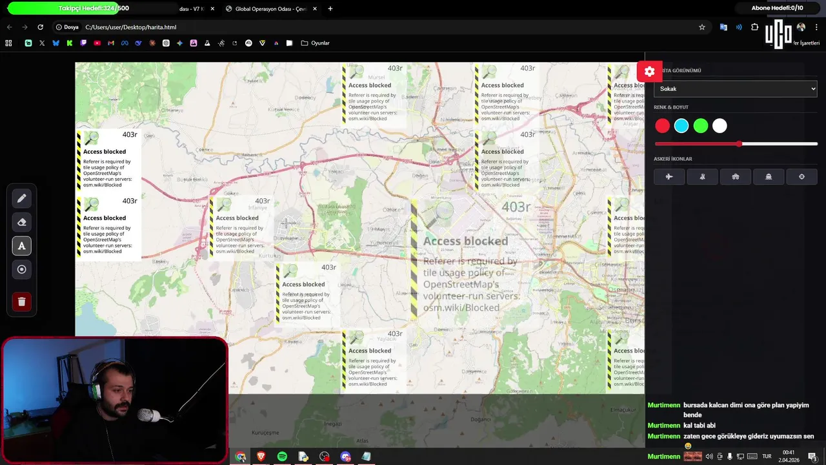Click the volume icon in system tray

point(709,457)
